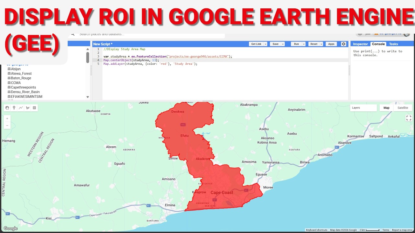Viewport: 415px width, 233px height.
Task: Zoom in on the map
Action: click(7, 118)
